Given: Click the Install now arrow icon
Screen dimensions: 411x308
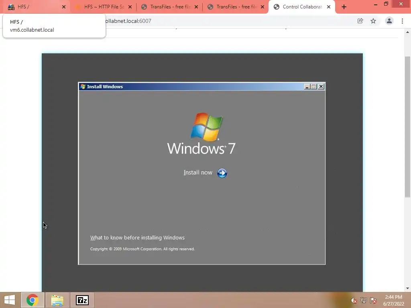Looking at the screenshot, I should coord(222,173).
